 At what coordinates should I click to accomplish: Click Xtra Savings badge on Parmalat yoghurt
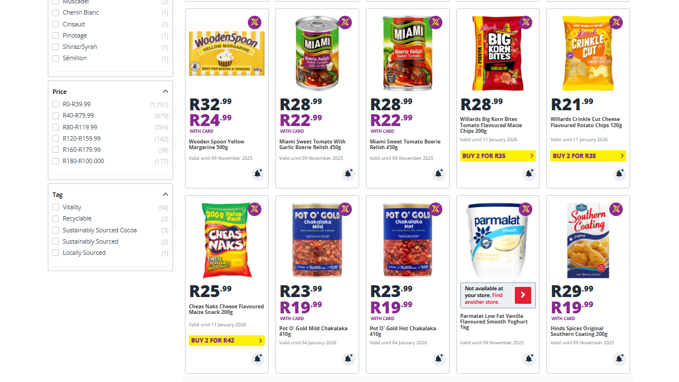pos(526,209)
